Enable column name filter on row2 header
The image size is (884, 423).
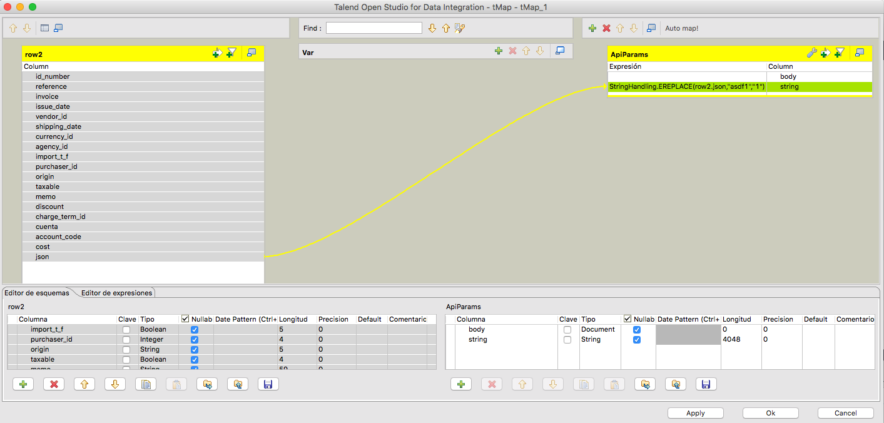point(217,53)
